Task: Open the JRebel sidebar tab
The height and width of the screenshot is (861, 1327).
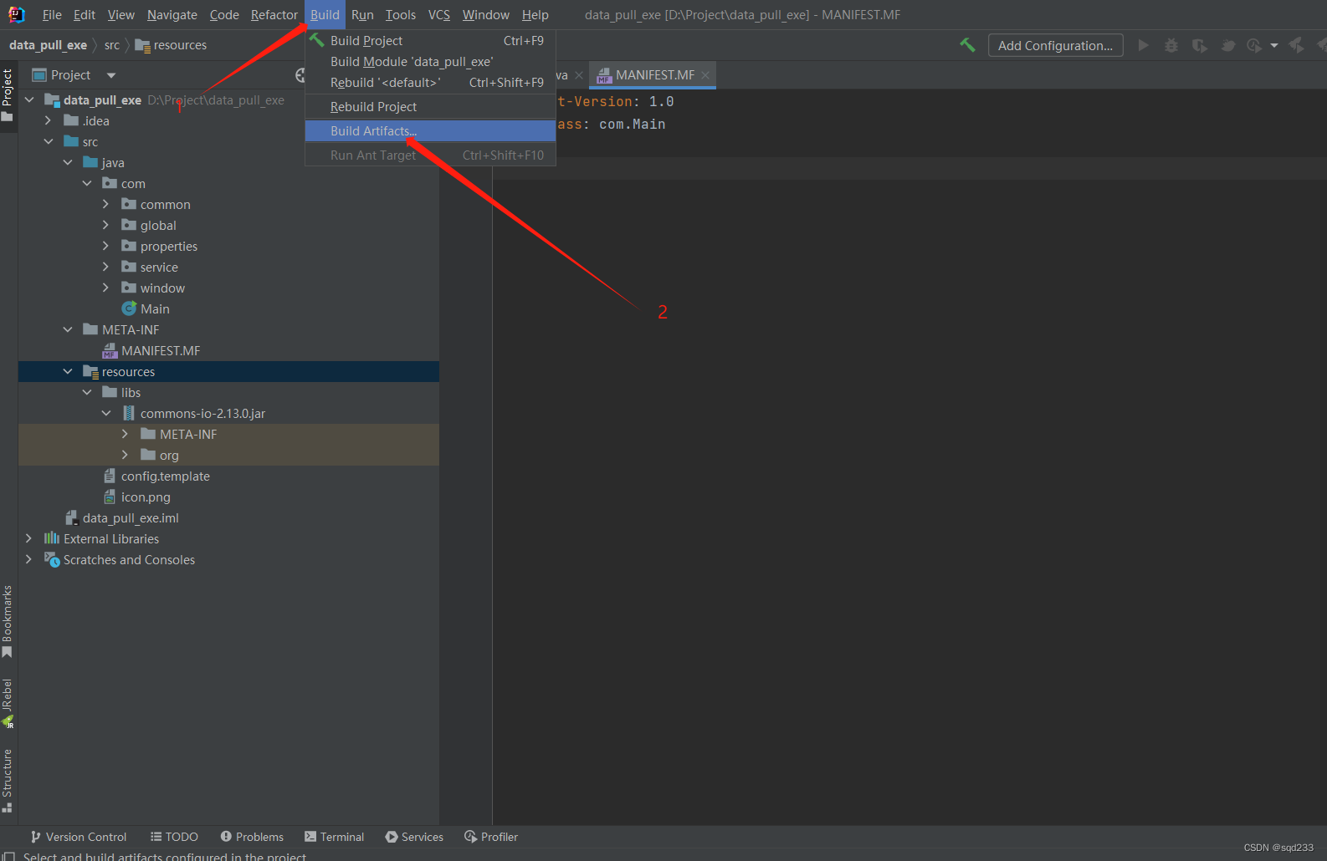Action: click(8, 702)
